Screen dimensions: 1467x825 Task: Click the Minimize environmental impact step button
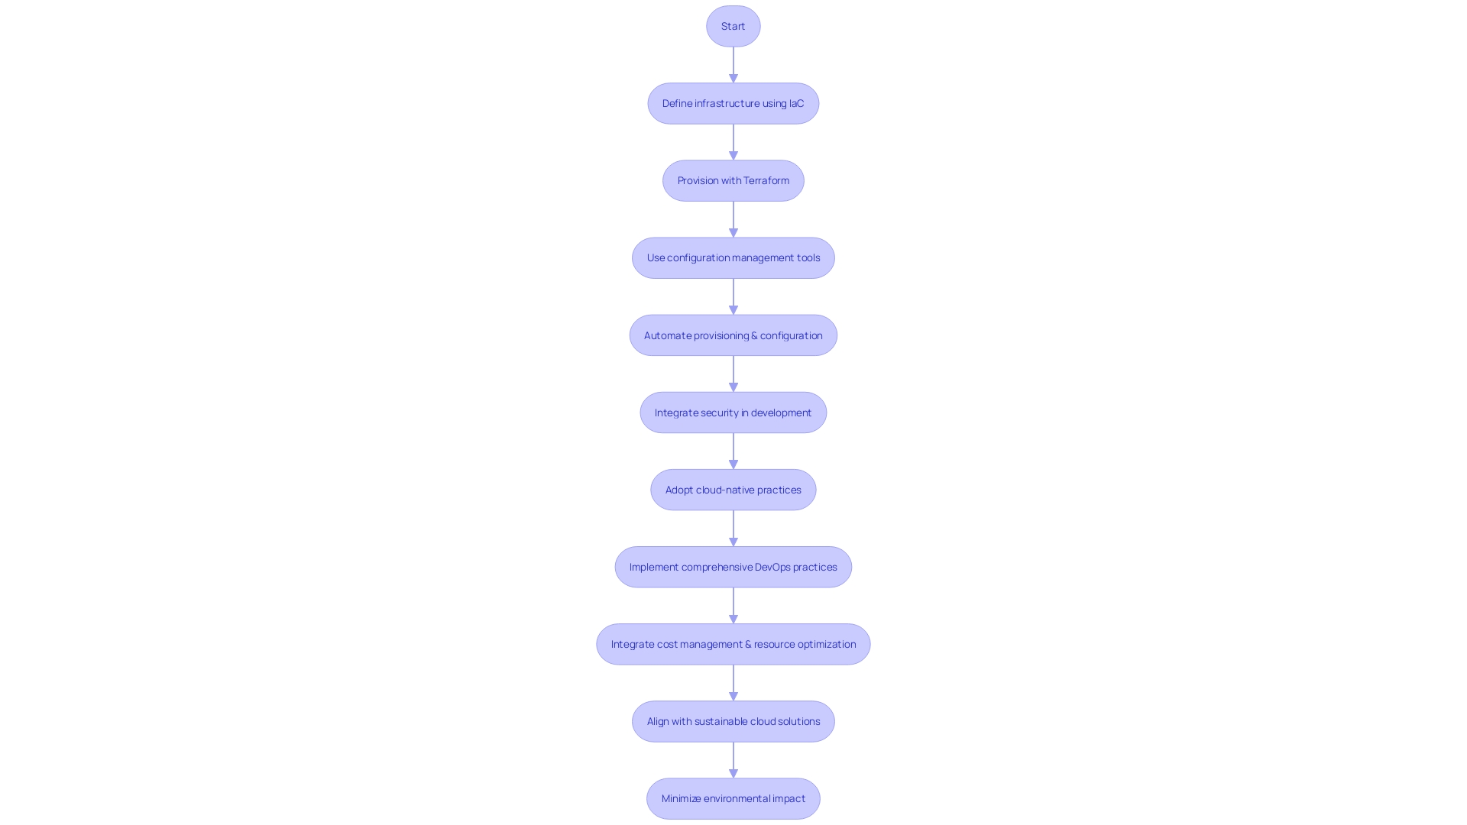(x=733, y=797)
